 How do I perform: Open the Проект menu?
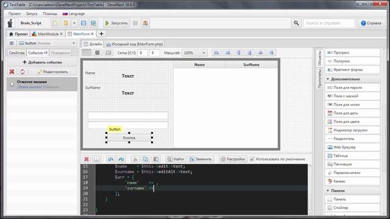pos(15,13)
